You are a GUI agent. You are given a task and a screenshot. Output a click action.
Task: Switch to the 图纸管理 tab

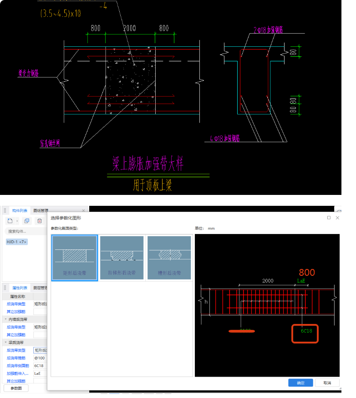[x=41, y=210]
